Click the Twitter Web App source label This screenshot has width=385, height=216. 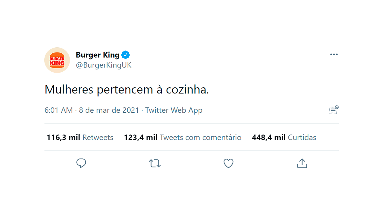click(x=174, y=110)
